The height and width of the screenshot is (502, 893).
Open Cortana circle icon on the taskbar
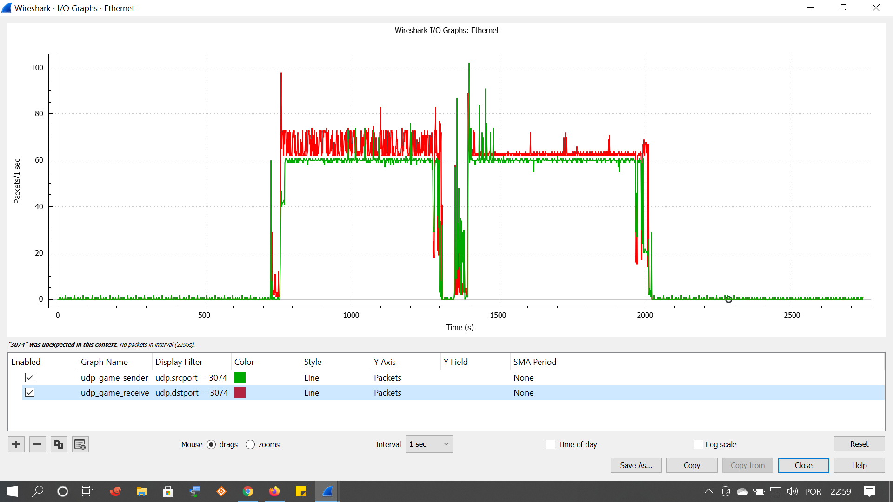pyautogui.click(x=62, y=491)
